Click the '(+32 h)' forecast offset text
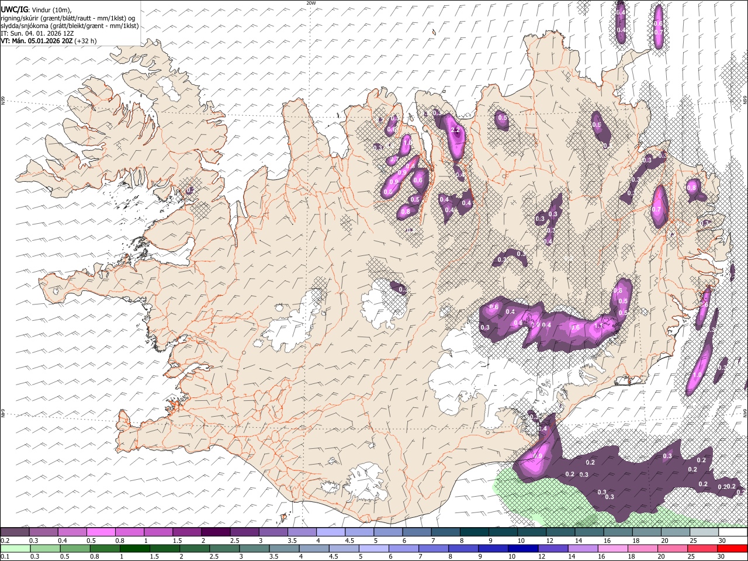Image resolution: width=748 pixels, height=561 pixels. 85,41
